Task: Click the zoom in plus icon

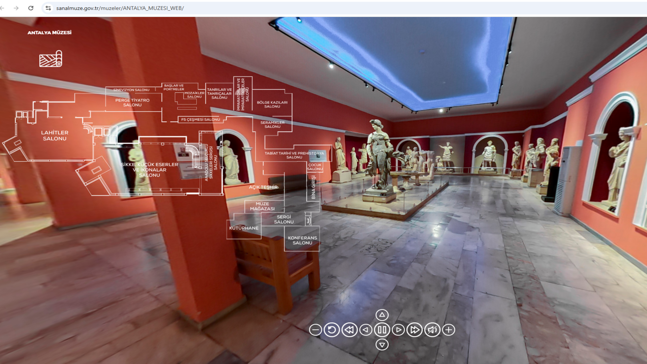Action: click(x=449, y=330)
